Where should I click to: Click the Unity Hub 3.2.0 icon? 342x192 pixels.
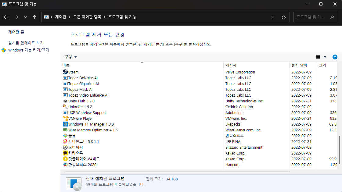(65, 101)
